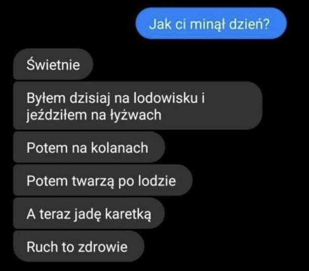Tap the word "karetką"
The image size is (309, 271).
pyautogui.click(x=128, y=214)
